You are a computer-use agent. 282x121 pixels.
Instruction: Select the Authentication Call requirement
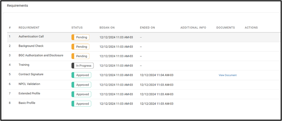[x=31, y=36]
